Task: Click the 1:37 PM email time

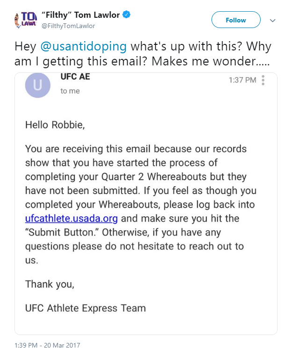Action: (242, 80)
